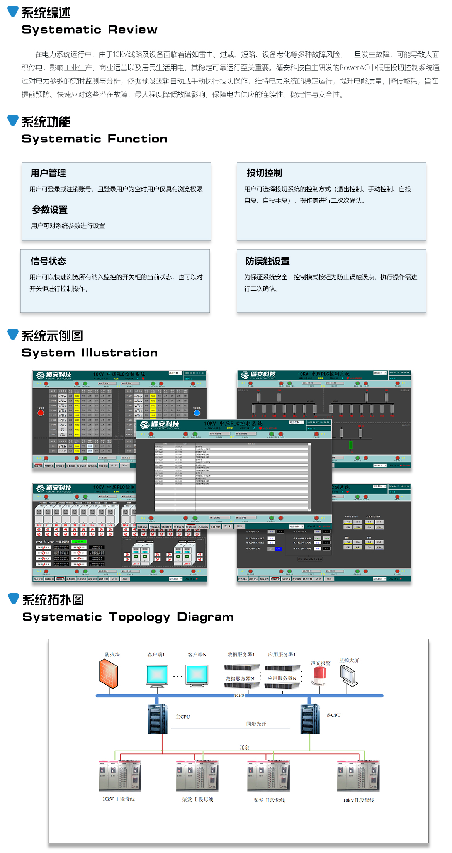Select the 监控大屏 display icon
Image resolution: width=452 pixels, height=853 pixels.
pyautogui.click(x=349, y=676)
